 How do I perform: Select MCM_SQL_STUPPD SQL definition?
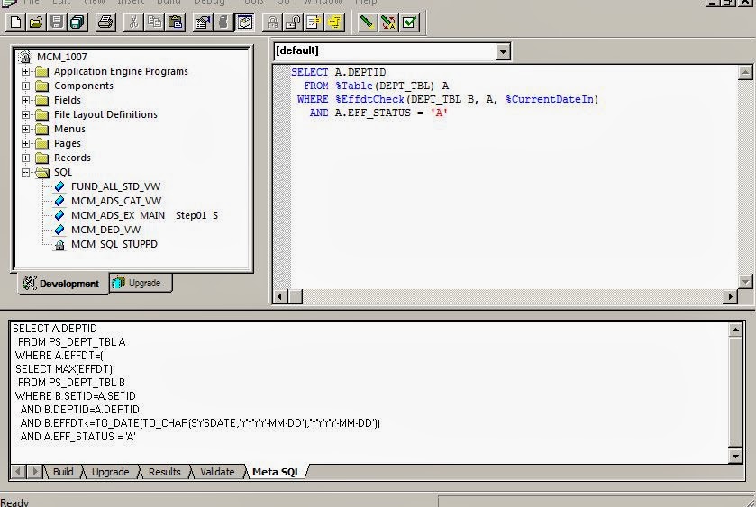pos(114,244)
